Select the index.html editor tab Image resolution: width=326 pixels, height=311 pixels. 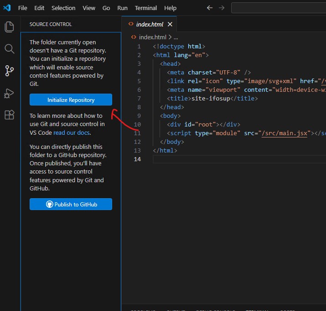pos(149,24)
